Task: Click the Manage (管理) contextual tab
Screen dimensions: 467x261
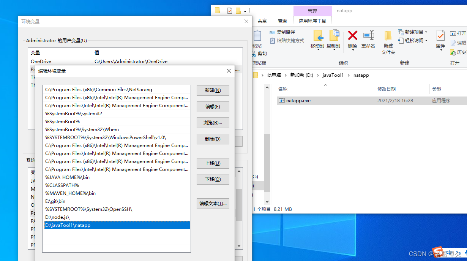Action: pos(312,11)
